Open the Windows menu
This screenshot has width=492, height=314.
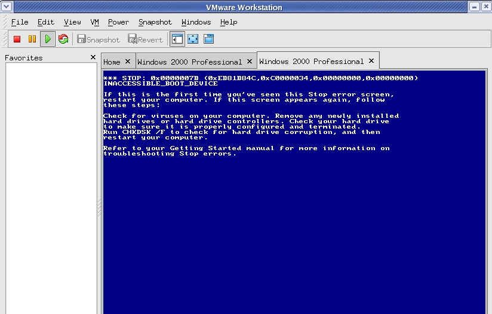196,22
